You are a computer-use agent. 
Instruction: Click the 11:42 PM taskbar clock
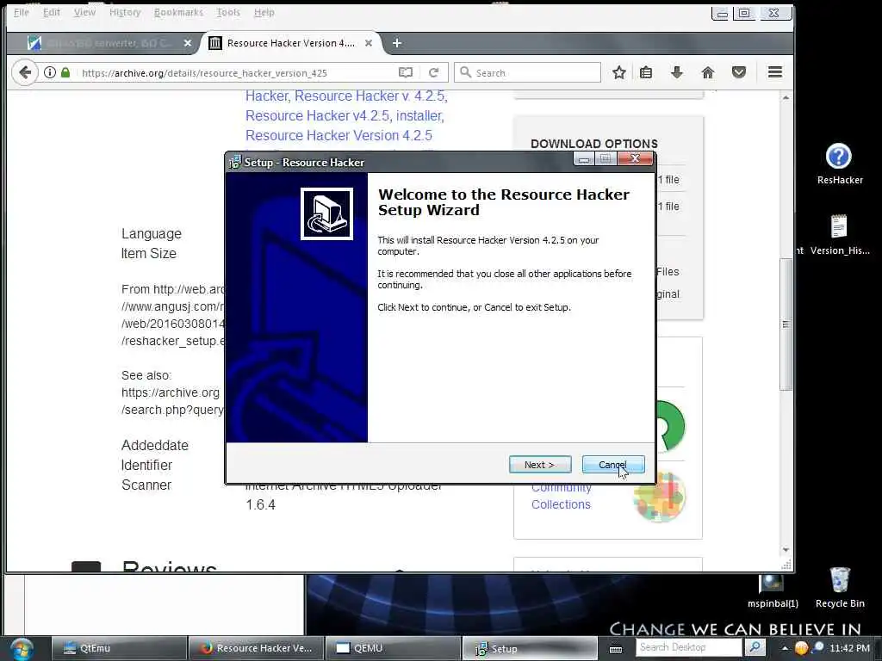click(849, 648)
